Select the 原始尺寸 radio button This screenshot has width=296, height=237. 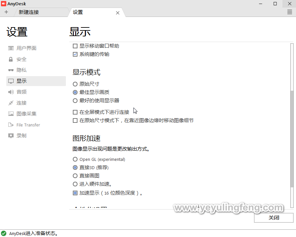[x=75, y=84]
